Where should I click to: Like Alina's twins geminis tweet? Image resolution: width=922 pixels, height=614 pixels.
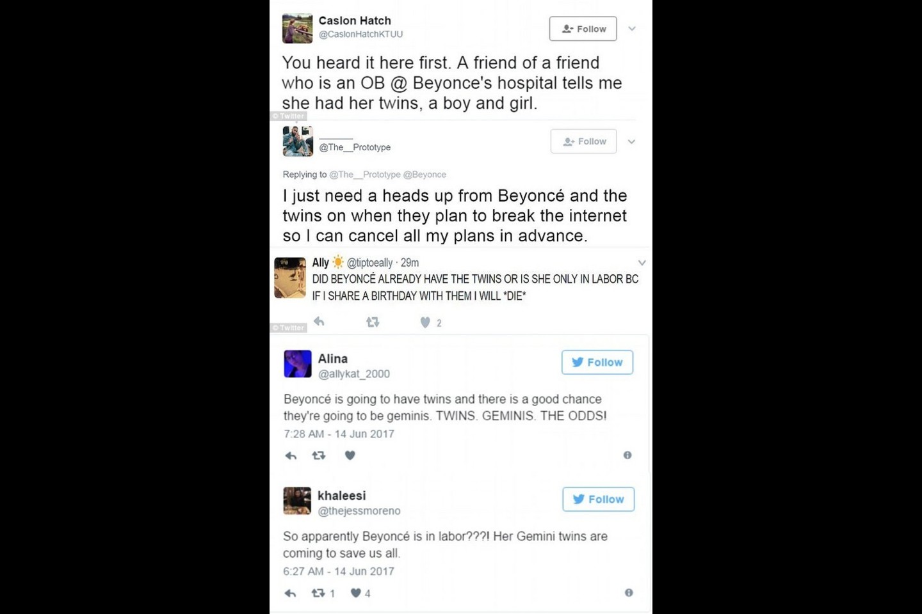350,455
